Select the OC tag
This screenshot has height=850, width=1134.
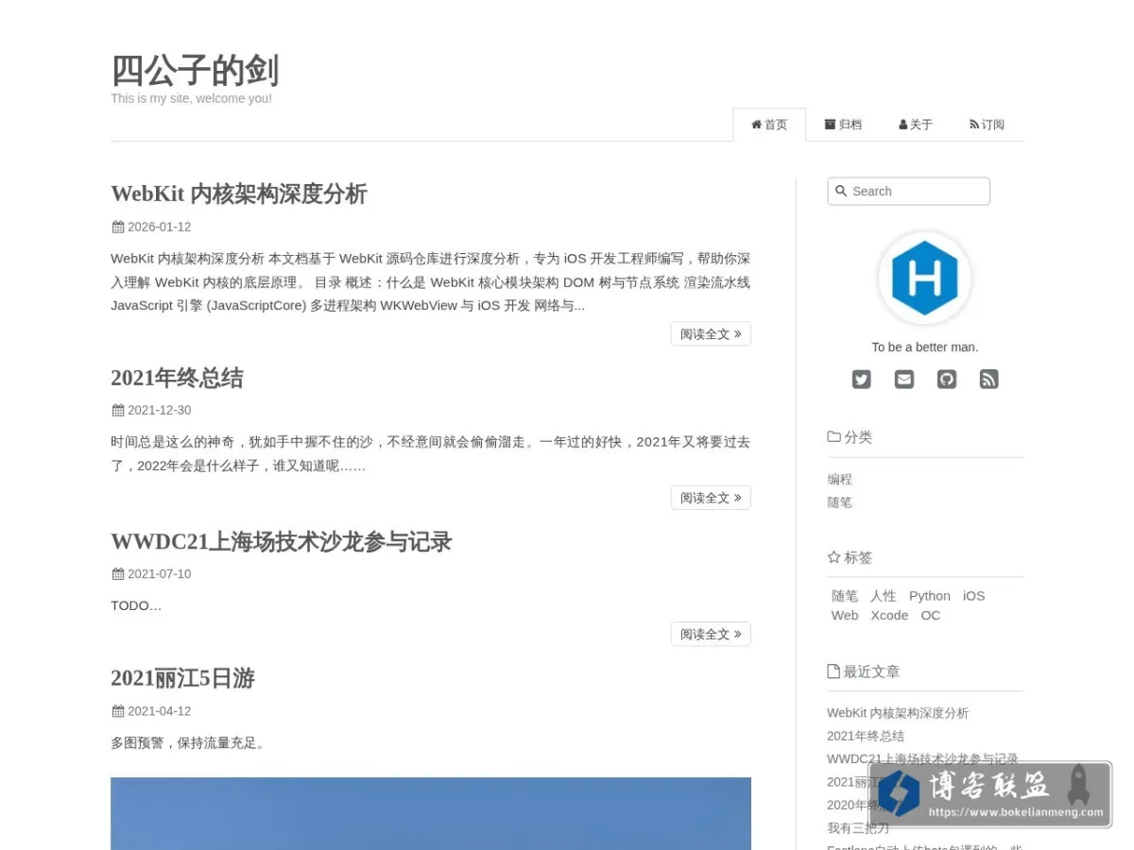click(931, 615)
